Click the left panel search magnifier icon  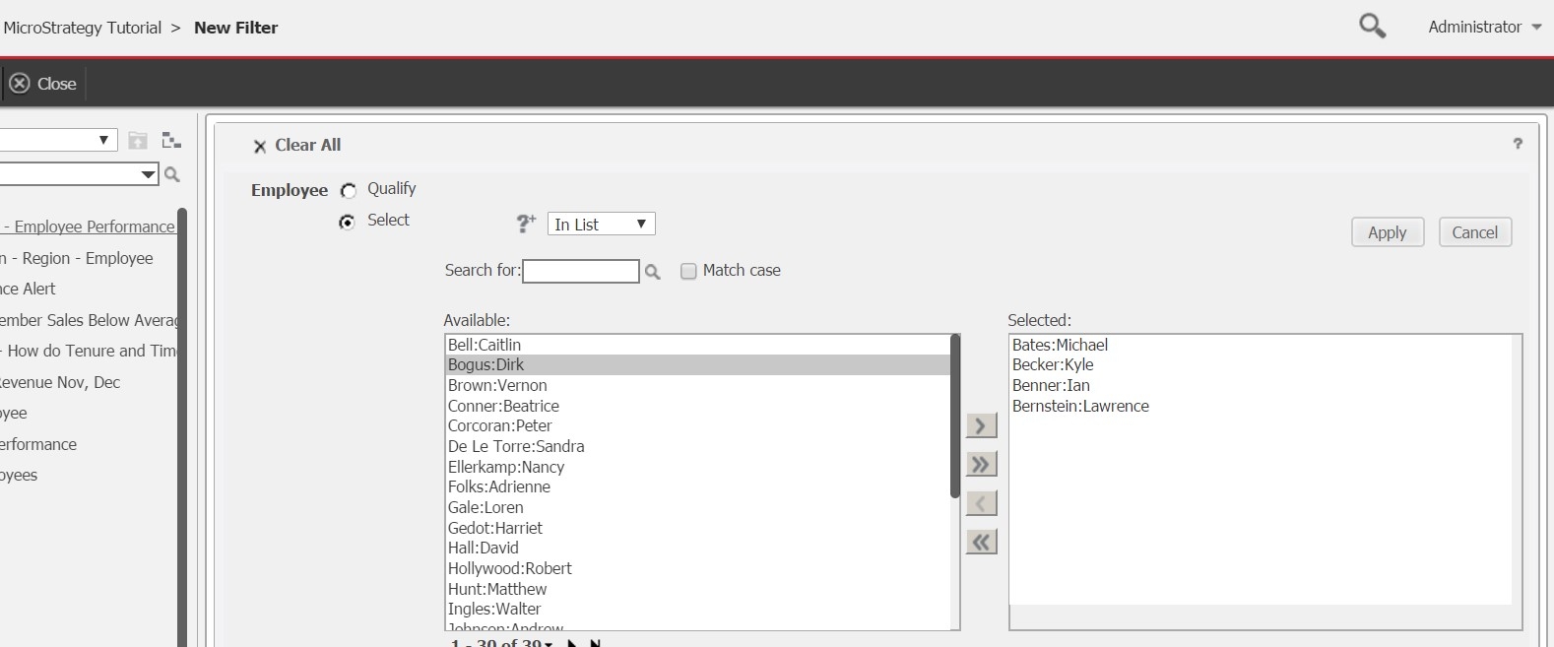coord(172,175)
